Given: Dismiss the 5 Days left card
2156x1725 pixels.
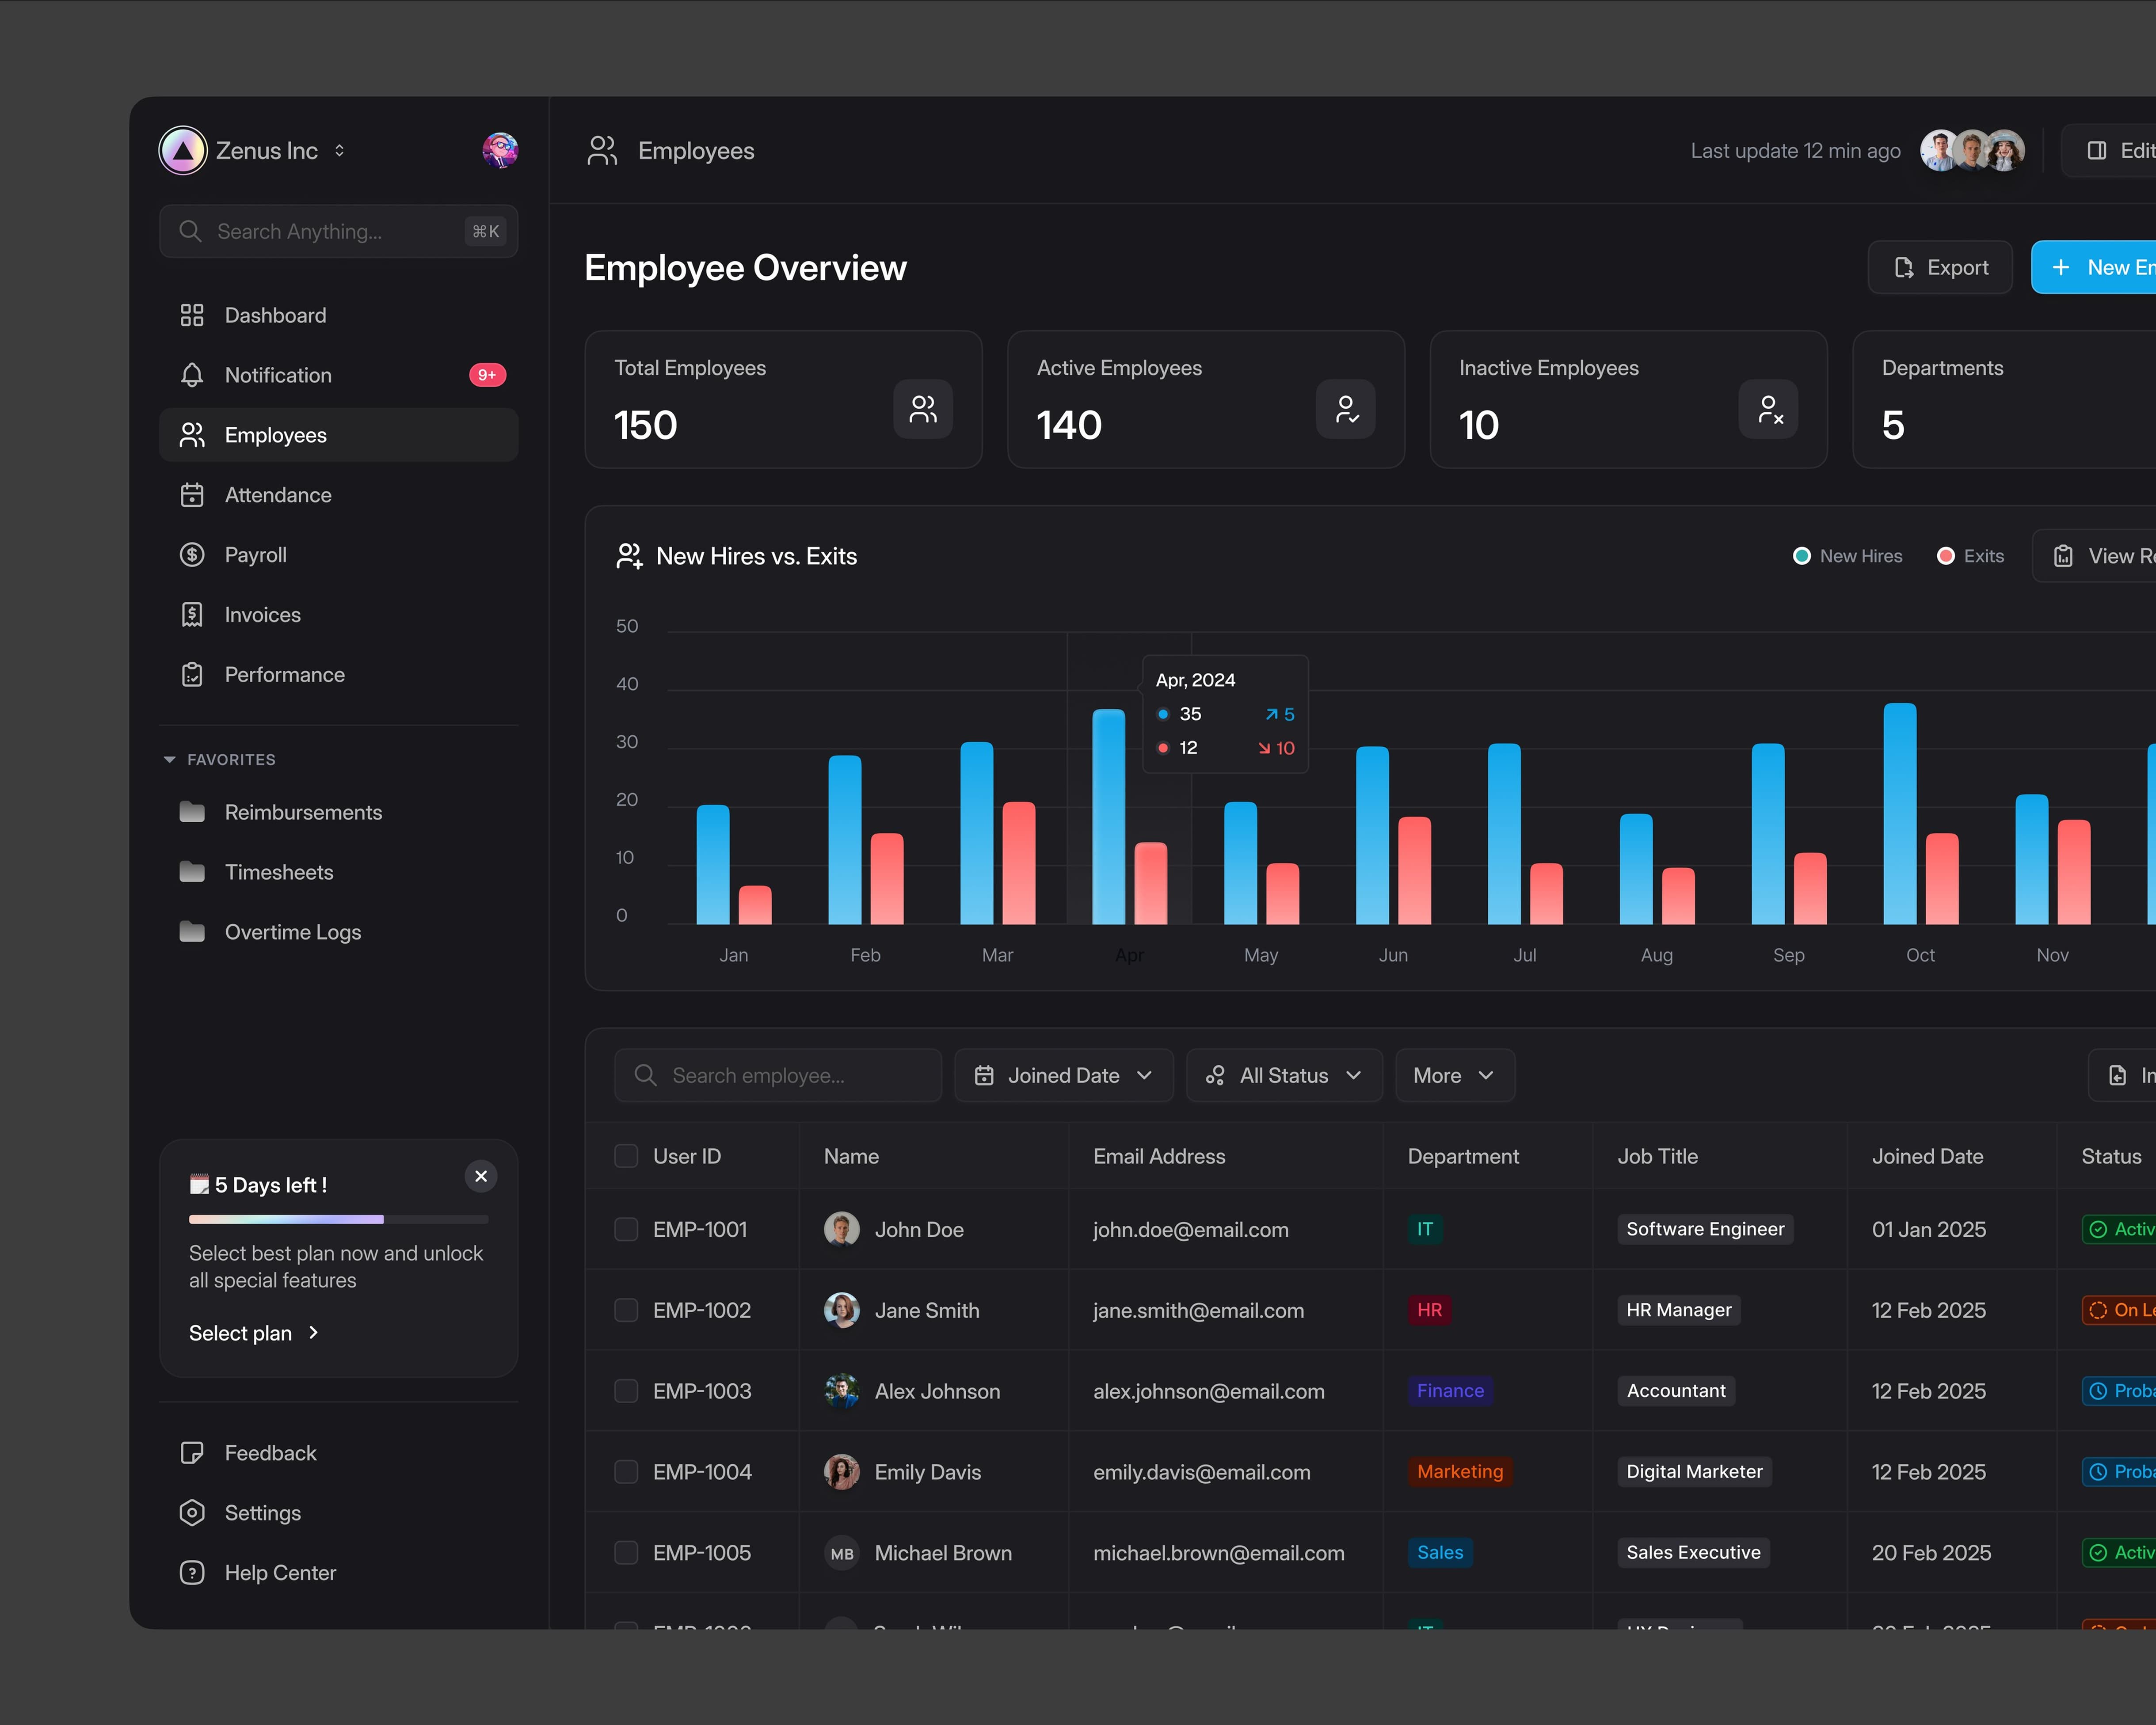Looking at the screenshot, I should 481,1176.
